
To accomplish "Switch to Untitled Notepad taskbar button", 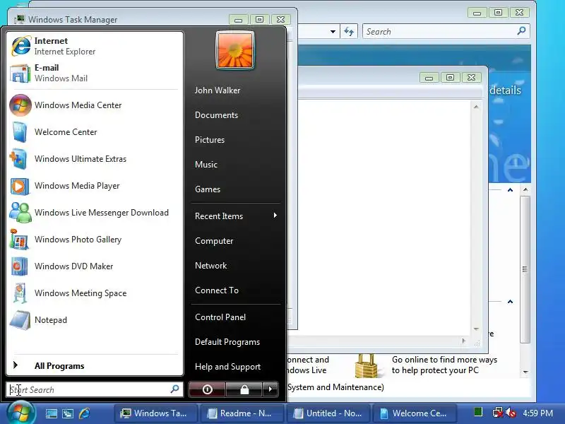I will [328, 413].
